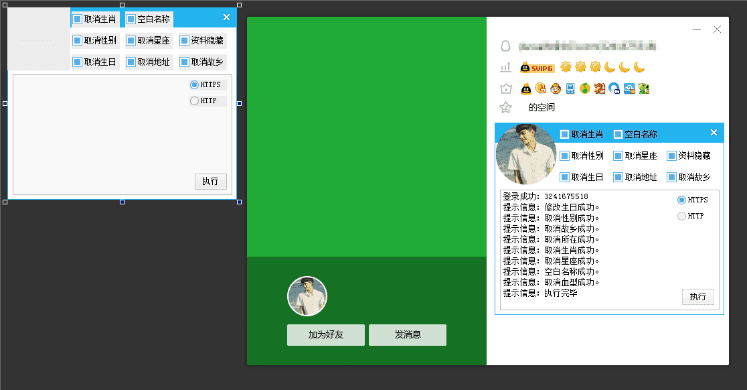
Task: Toggle 取消星座 in the empty design form
Action: [148, 40]
